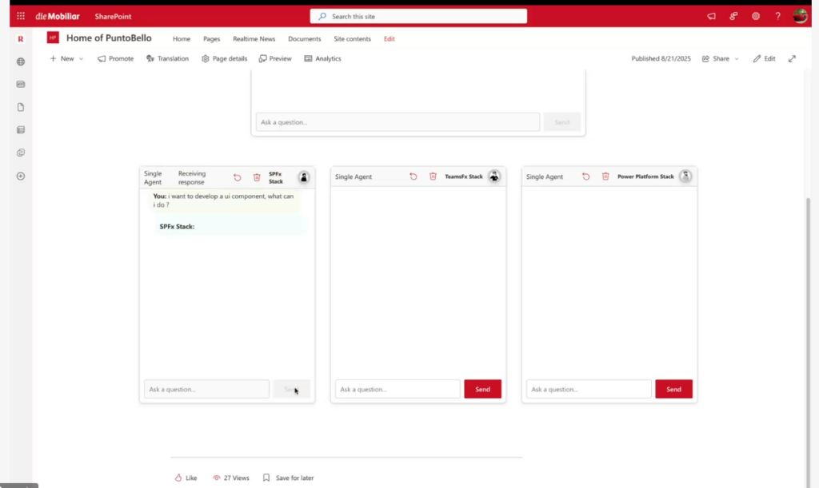The image size is (819, 488).
Task: Open the news icon in left rail
Action: (21, 84)
